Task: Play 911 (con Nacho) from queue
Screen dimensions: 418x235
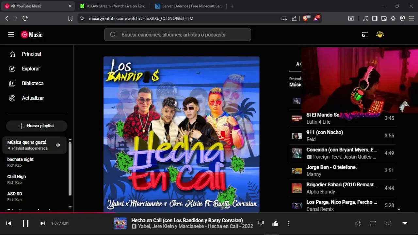Action: [x=343, y=136]
